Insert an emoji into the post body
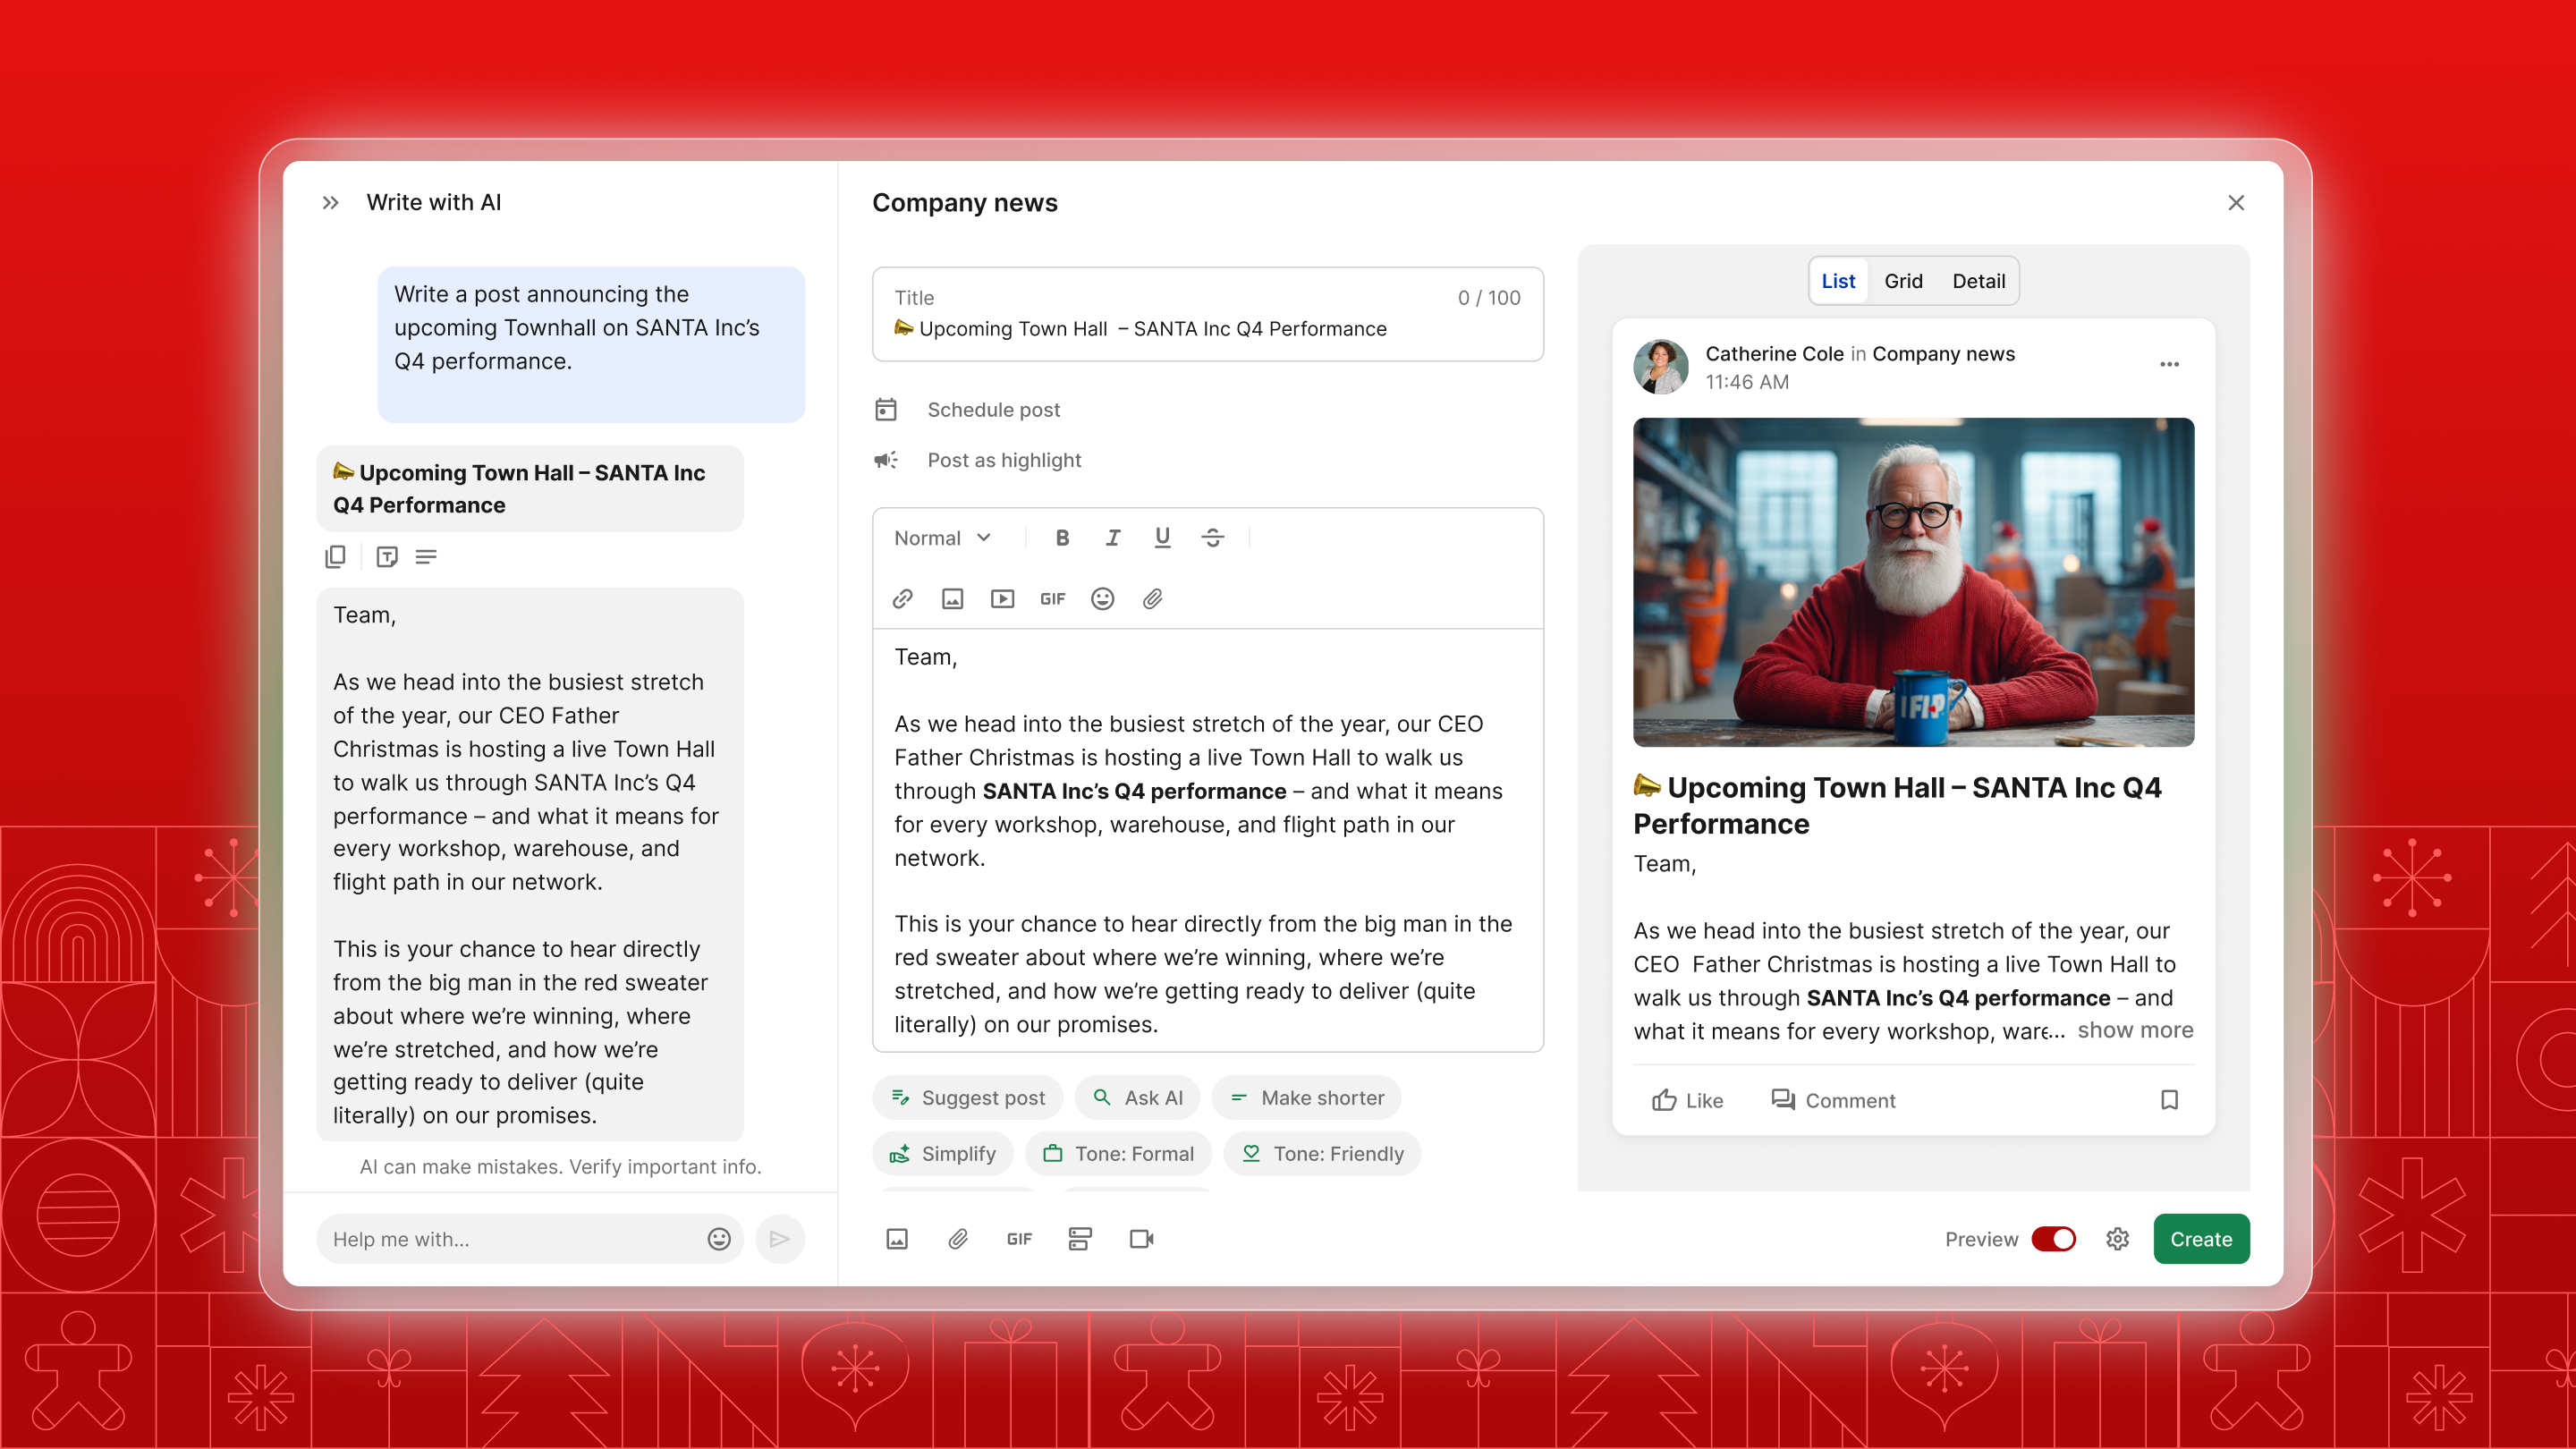 1102,598
